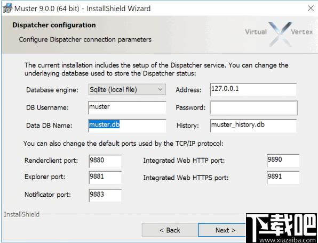Click Integrated Web HTTPS port field
The height and width of the screenshot is (243, 318).
tap(283, 178)
